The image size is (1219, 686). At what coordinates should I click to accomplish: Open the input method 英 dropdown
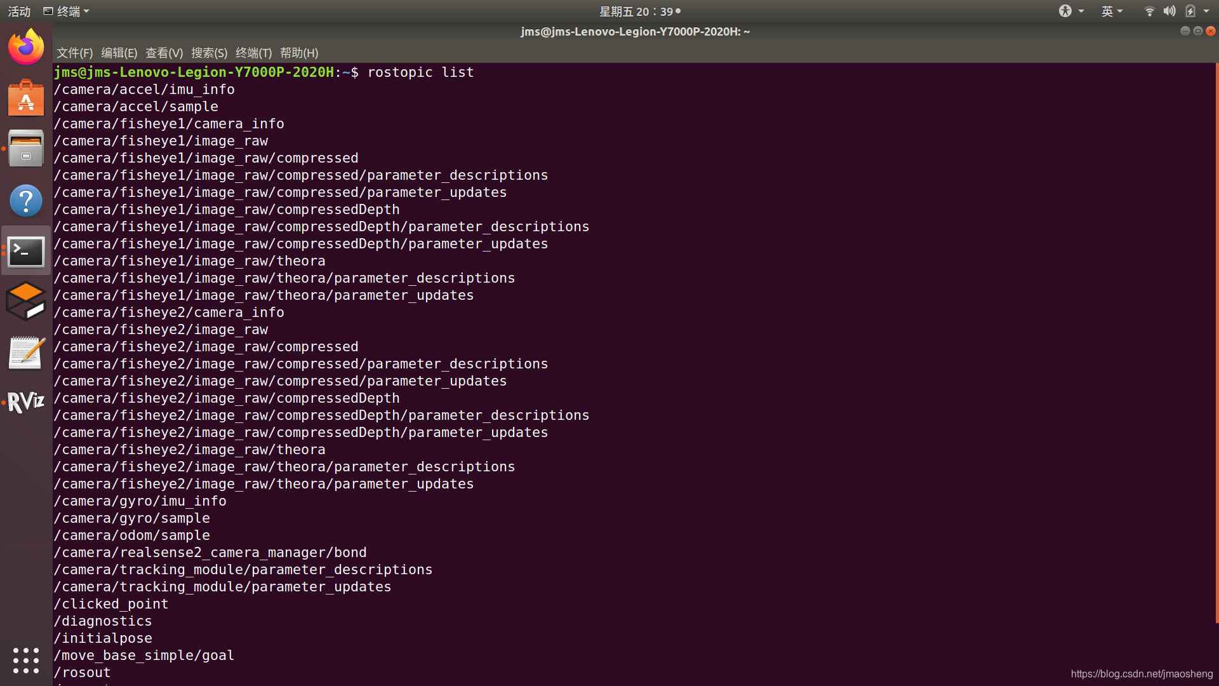coord(1112,11)
